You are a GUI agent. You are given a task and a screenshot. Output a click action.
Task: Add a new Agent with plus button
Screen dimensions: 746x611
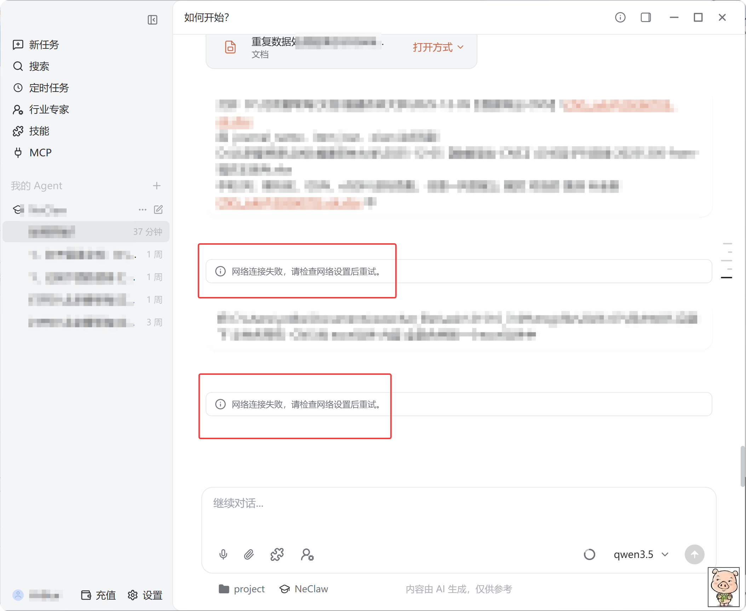157,186
